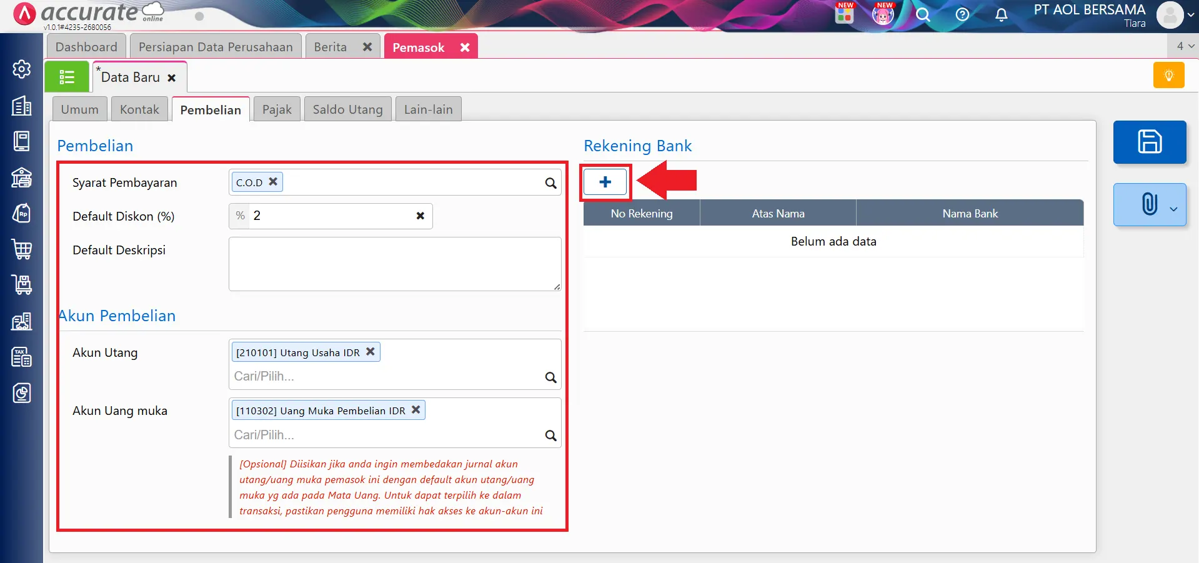
Task: Click the textarea resize handle of Default Deskripsi
Action: pyautogui.click(x=557, y=286)
